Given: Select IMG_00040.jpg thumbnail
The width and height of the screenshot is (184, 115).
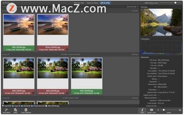Looking at the screenshot, I should (x=19, y=25).
